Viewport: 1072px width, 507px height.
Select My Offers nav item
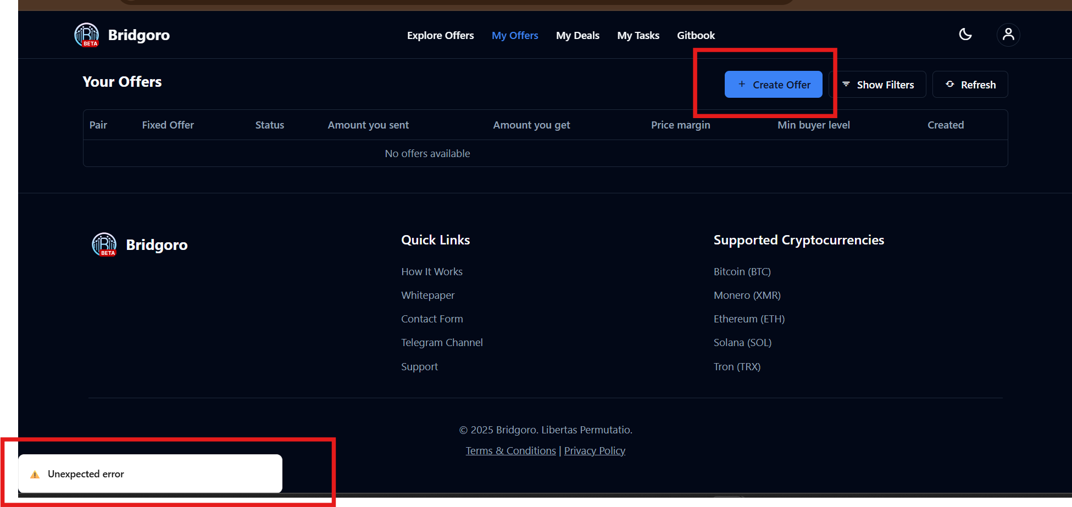[x=515, y=35]
